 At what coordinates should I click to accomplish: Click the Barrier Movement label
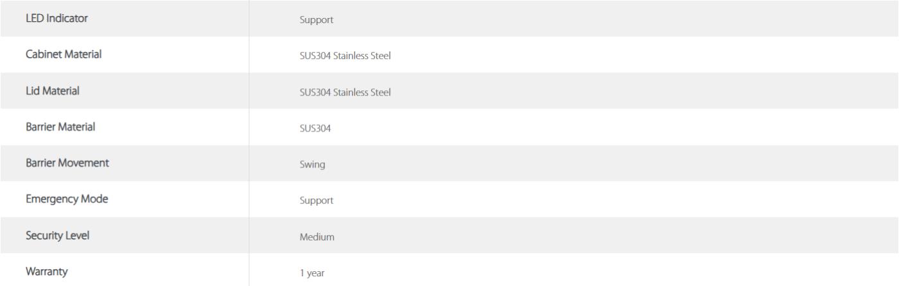(67, 163)
